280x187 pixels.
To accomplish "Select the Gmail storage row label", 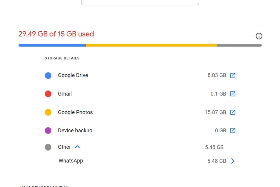I will (65, 94).
